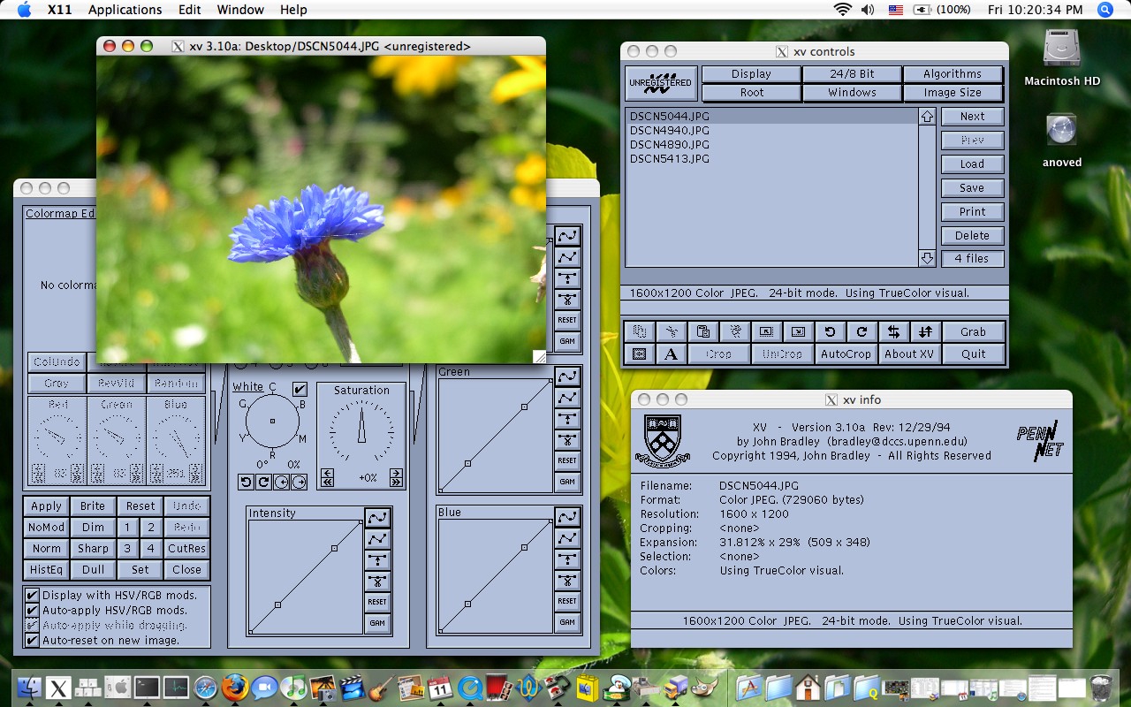The image size is (1131, 707).
Task: Open the Help menu in menu bar
Action: click(x=293, y=10)
